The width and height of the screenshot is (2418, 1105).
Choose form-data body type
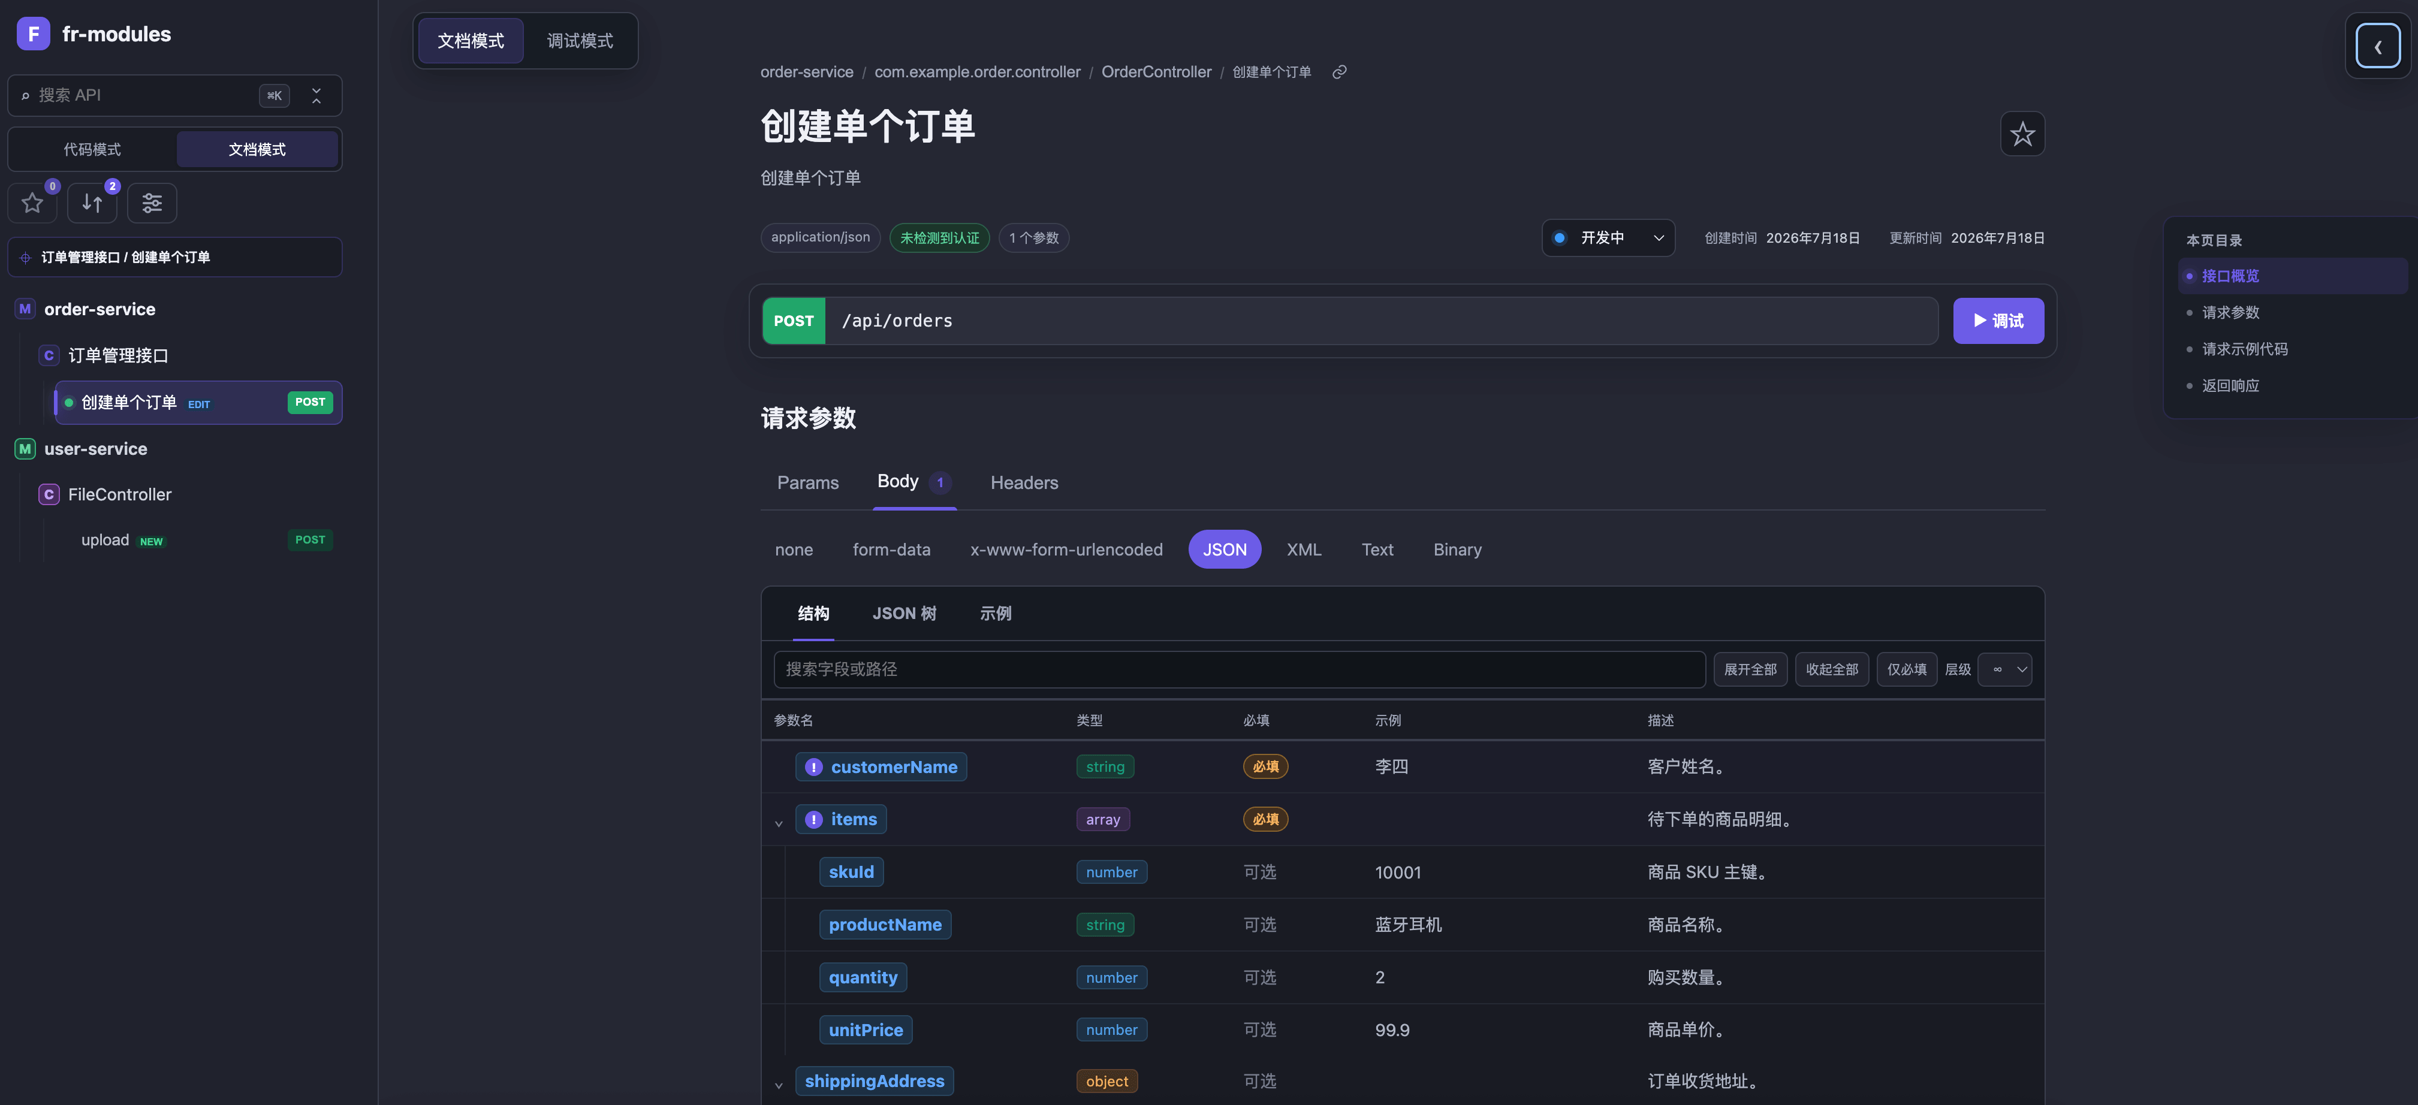(892, 550)
